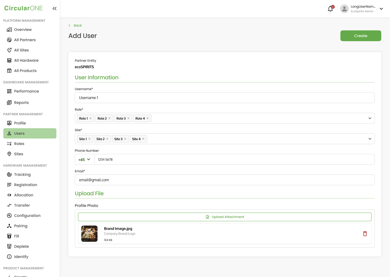Open the +65 country code dropdown
Image resolution: width=390 pixels, height=277 pixels.
pos(84,160)
